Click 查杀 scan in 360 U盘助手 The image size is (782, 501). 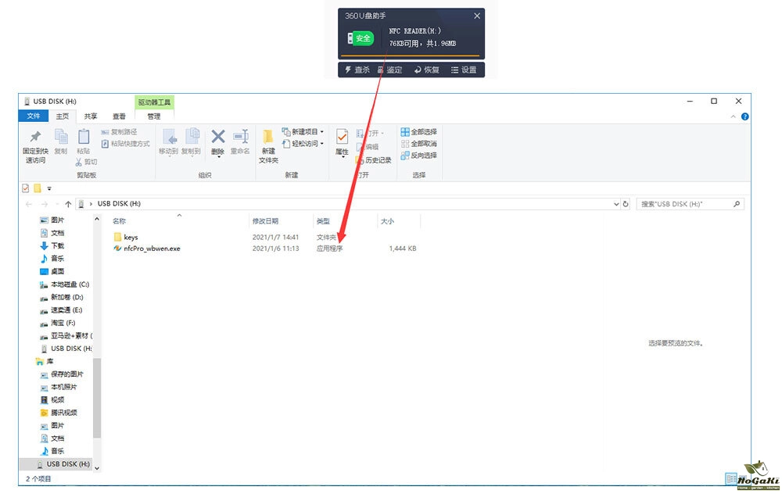pos(356,70)
